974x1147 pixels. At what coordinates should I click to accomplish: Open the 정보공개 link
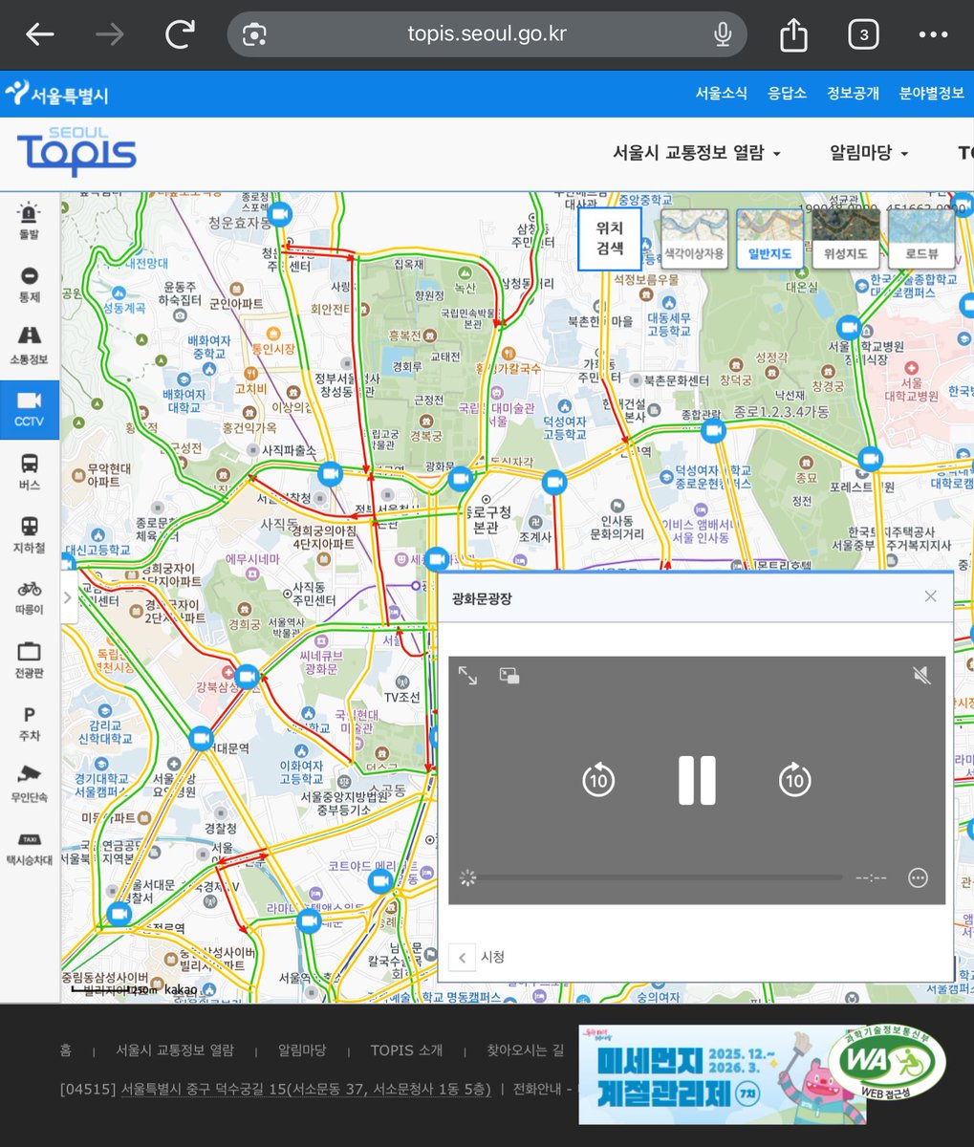(x=853, y=94)
